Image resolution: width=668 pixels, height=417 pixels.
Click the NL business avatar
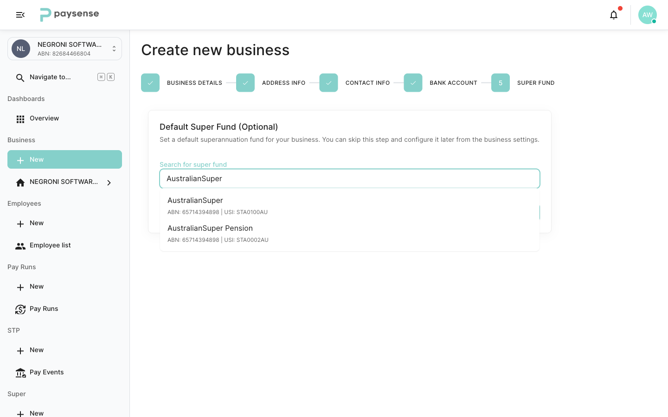(x=21, y=49)
